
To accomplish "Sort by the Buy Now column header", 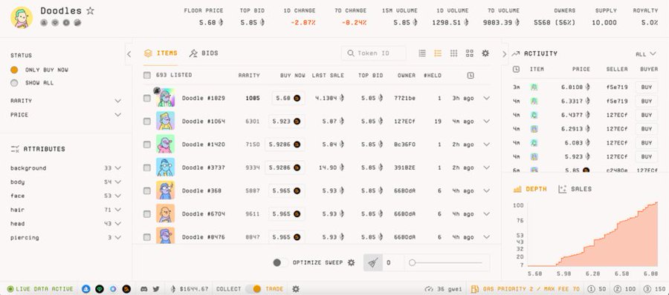I will coord(293,76).
